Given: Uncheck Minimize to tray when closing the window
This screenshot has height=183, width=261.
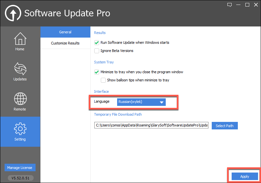Looking at the screenshot, I should pyautogui.click(x=97, y=72).
